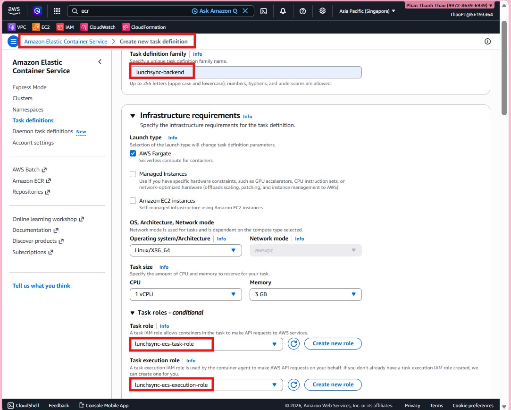Image resolution: width=511 pixels, height=410 pixels.
Task: Change the Operating system/Architecture selection
Action: point(185,250)
